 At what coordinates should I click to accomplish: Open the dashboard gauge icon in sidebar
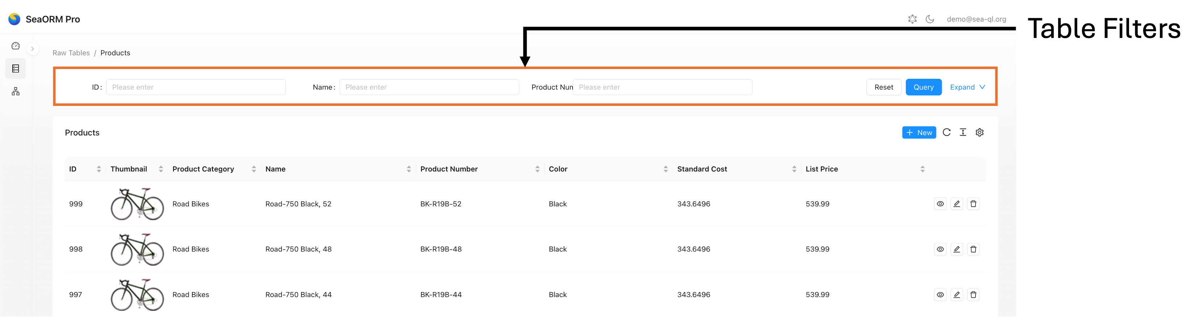[15, 46]
